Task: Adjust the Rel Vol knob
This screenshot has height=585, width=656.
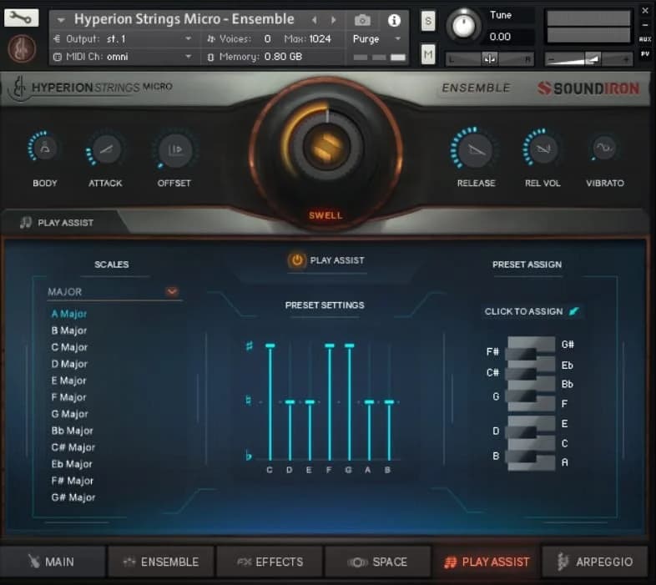Action: pos(542,149)
